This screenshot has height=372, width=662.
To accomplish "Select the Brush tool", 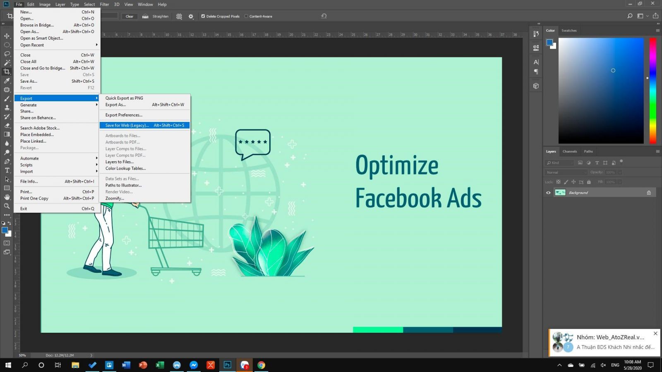I will [7, 99].
